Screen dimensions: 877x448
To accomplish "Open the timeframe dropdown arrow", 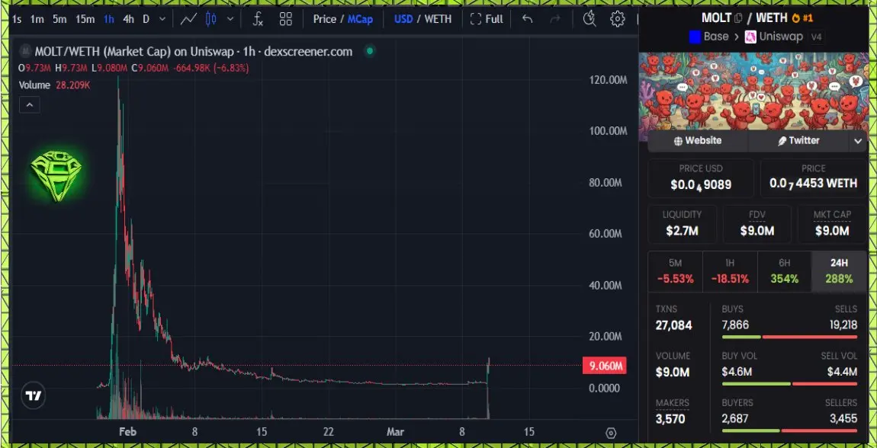I will (162, 19).
